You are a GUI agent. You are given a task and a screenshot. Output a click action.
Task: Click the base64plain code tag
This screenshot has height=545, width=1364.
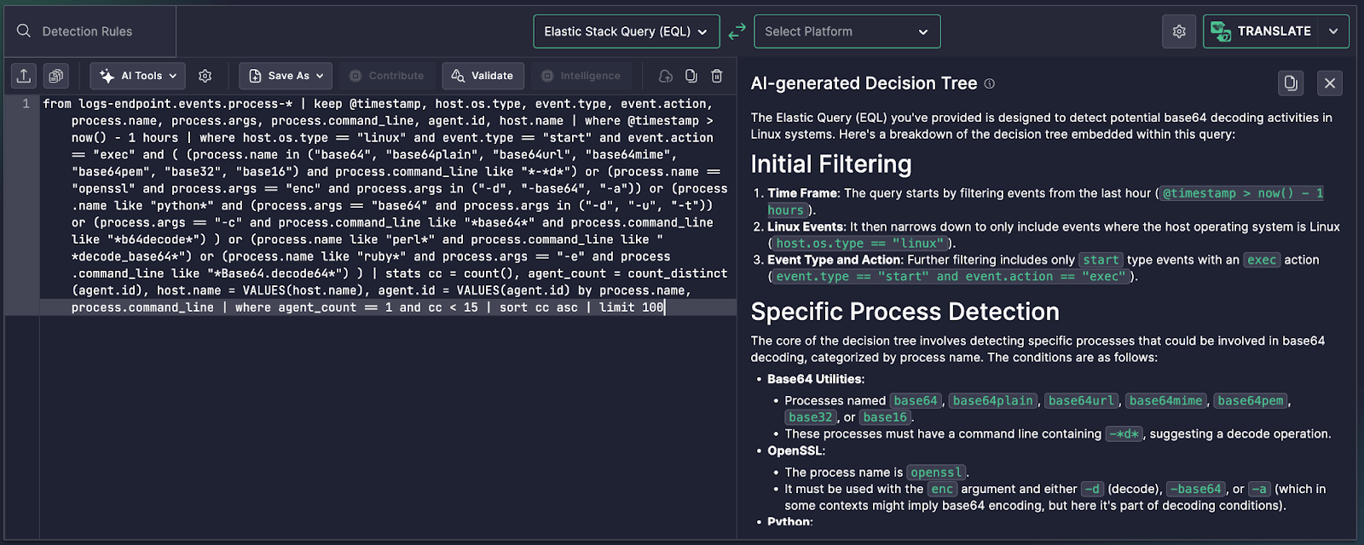993,400
